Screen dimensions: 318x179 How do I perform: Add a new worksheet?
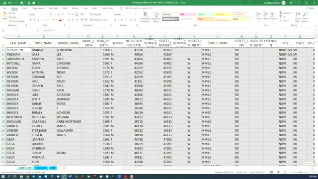point(64,168)
